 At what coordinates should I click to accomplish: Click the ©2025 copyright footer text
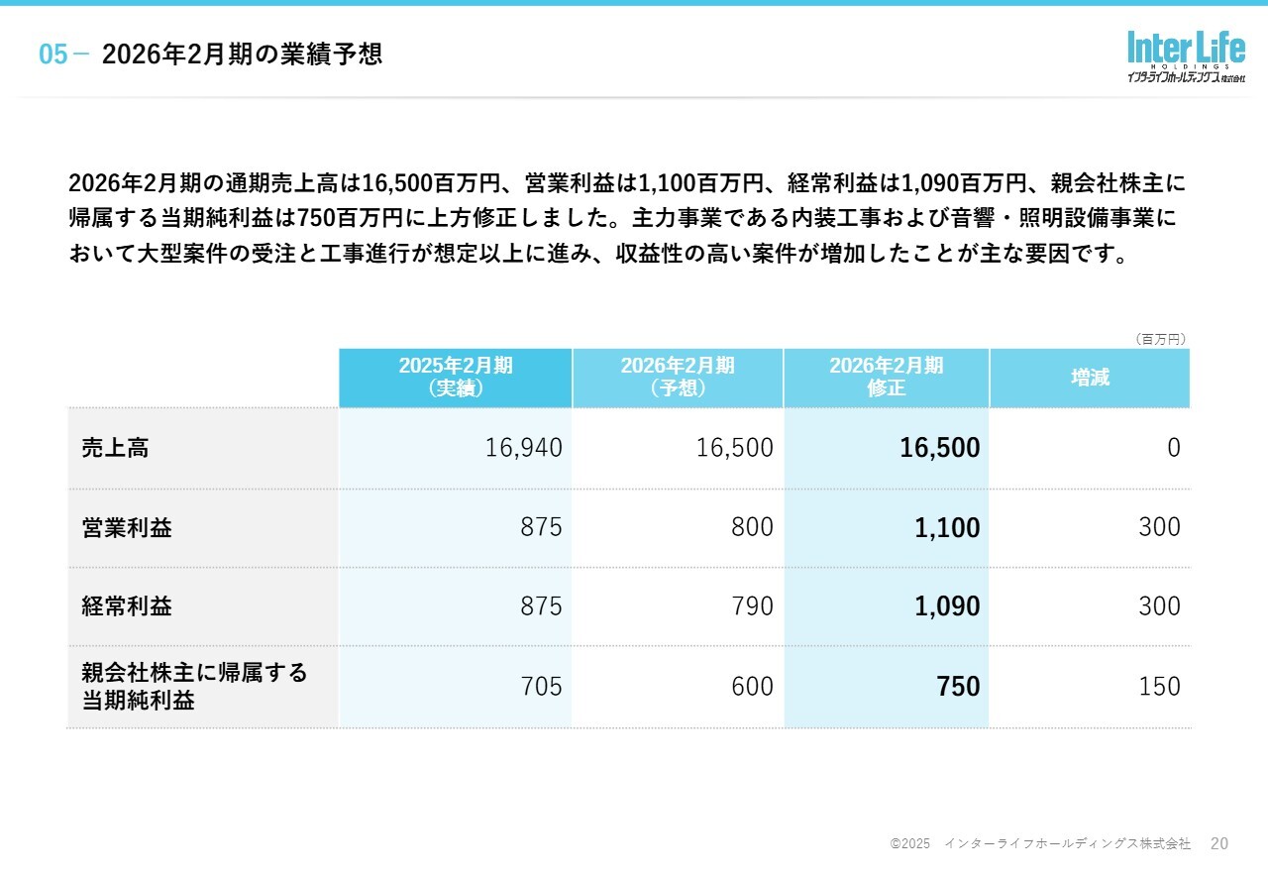coord(1040,843)
